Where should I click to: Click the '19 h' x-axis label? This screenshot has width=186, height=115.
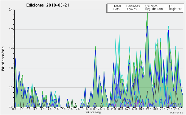(x=148, y=109)
